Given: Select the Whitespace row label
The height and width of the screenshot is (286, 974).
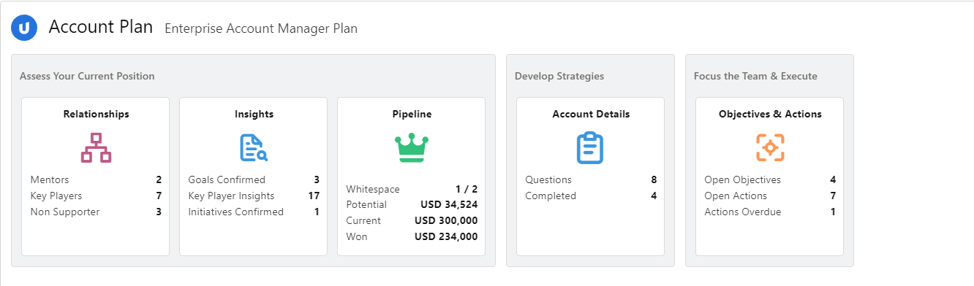Looking at the screenshot, I should pyautogui.click(x=373, y=189).
